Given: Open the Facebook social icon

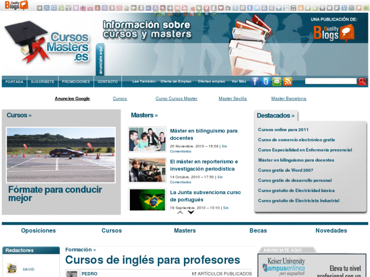Looking at the screenshot, I should [255, 81].
